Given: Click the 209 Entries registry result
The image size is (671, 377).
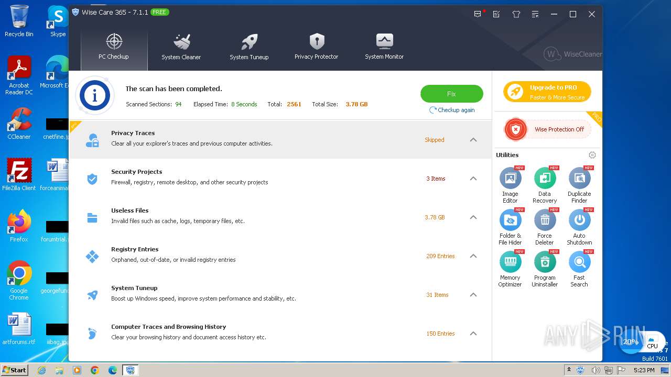Looking at the screenshot, I should pyautogui.click(x=440, y=256).
